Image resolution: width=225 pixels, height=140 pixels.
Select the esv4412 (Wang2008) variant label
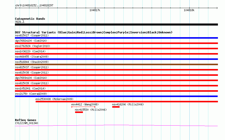click(85, 104)
